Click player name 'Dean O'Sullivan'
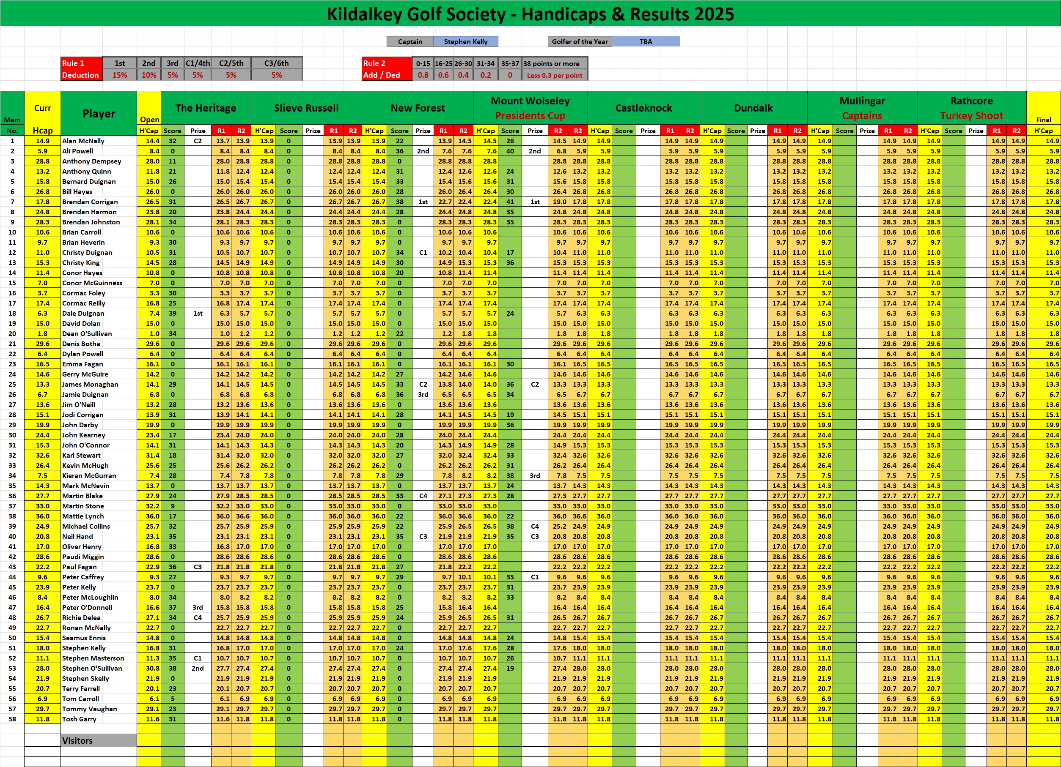Image resolution: width=1061 pixels, height=767 pixels. pyautogui.click(x=87, y=333)
